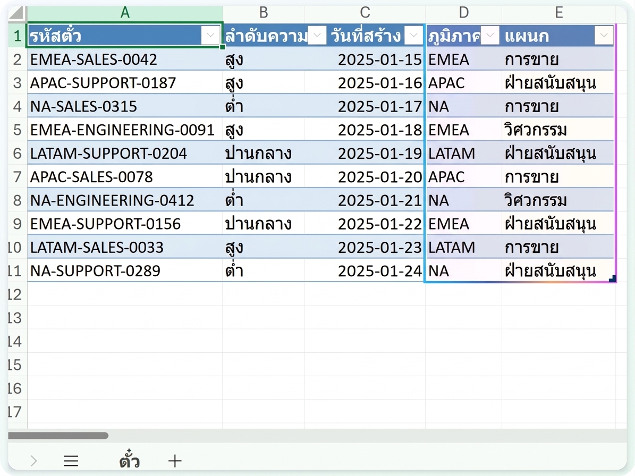Click the แผนก header cell
The width and height of the screenshot is (635, 476).
(559, 36)
